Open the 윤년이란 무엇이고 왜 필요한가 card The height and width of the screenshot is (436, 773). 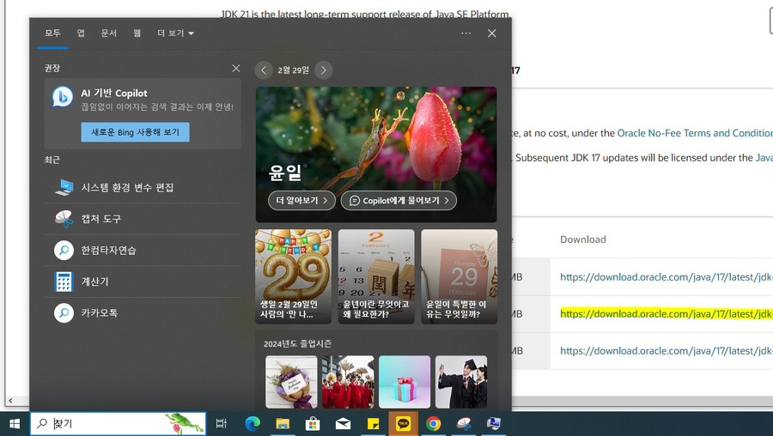pos(376,276)
